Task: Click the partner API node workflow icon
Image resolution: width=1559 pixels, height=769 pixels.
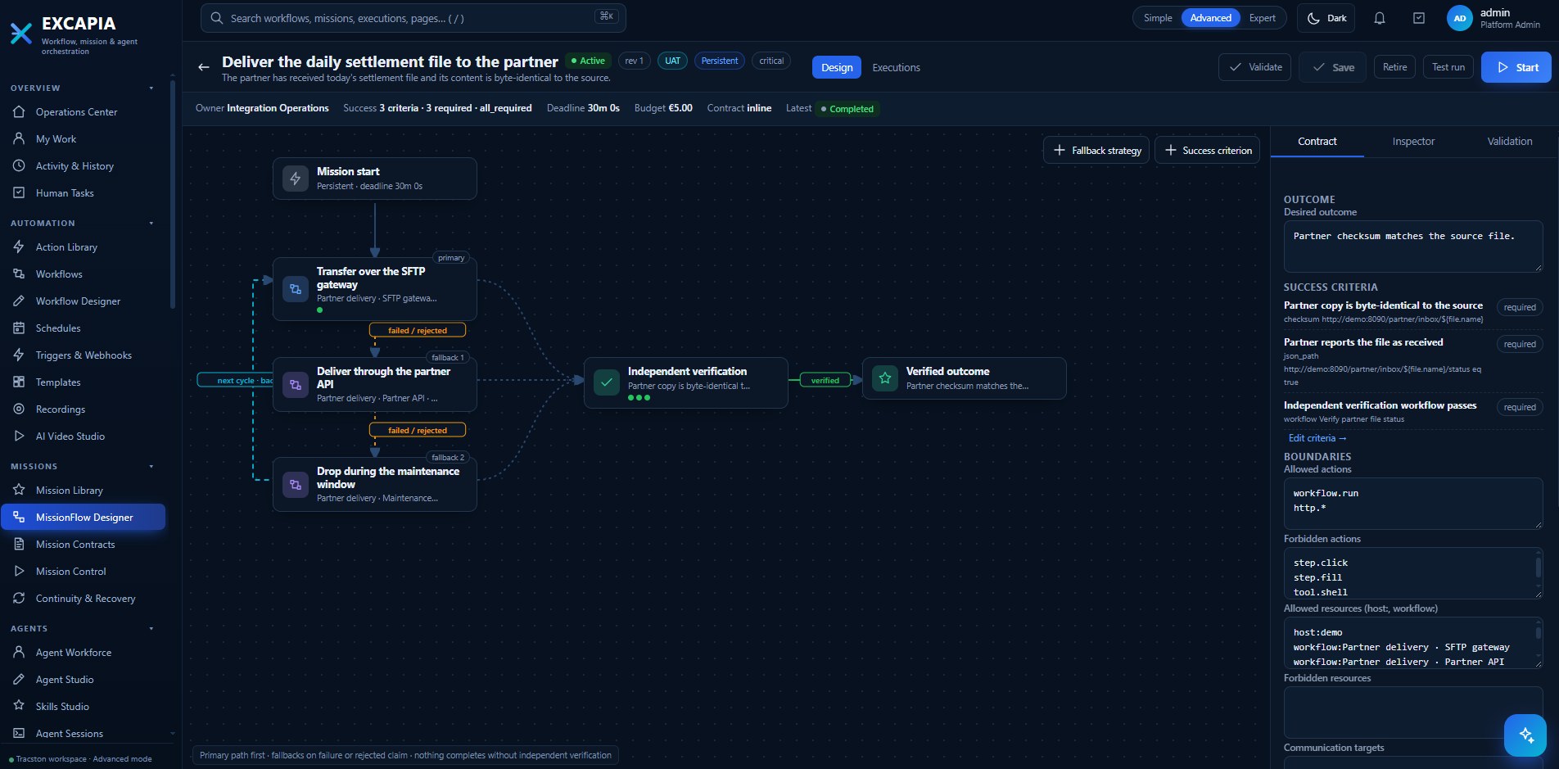Action: pyautogui.click(x=296, y=385)
